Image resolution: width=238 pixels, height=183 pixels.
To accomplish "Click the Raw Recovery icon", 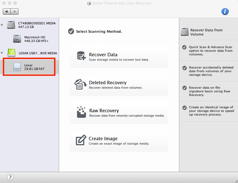I will point(81,112).
